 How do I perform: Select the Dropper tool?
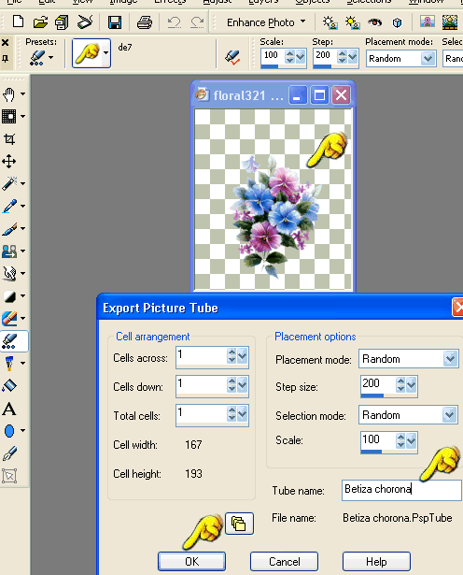9,206
